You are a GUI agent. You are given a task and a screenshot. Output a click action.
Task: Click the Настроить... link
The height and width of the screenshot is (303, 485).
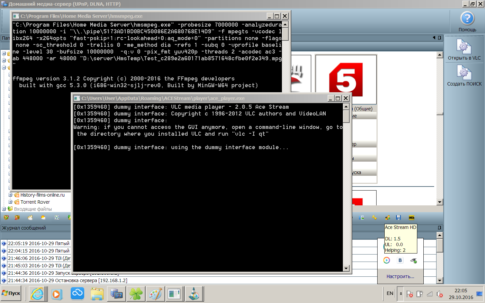pyautogui.click(x=400, y=276)
